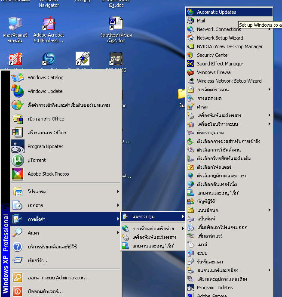Expand the เอกสาร documents submenu arrow
This screenshot has width=282, height=297.
tap(118, 205)
